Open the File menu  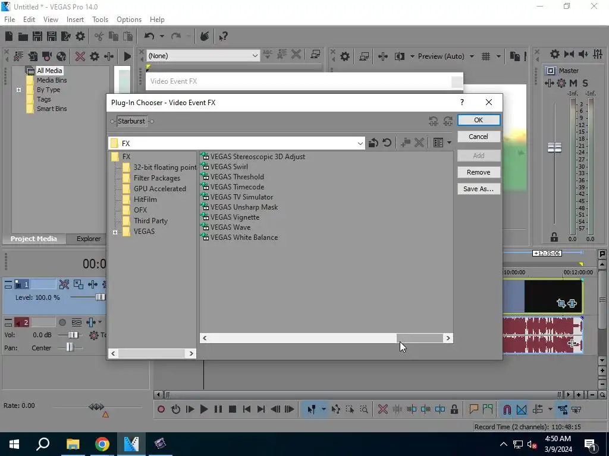coord(10,20)
